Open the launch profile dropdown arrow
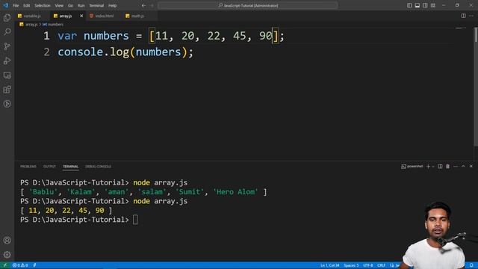The height and width of the screenshot is (269, 478). (x=433, y=167)
